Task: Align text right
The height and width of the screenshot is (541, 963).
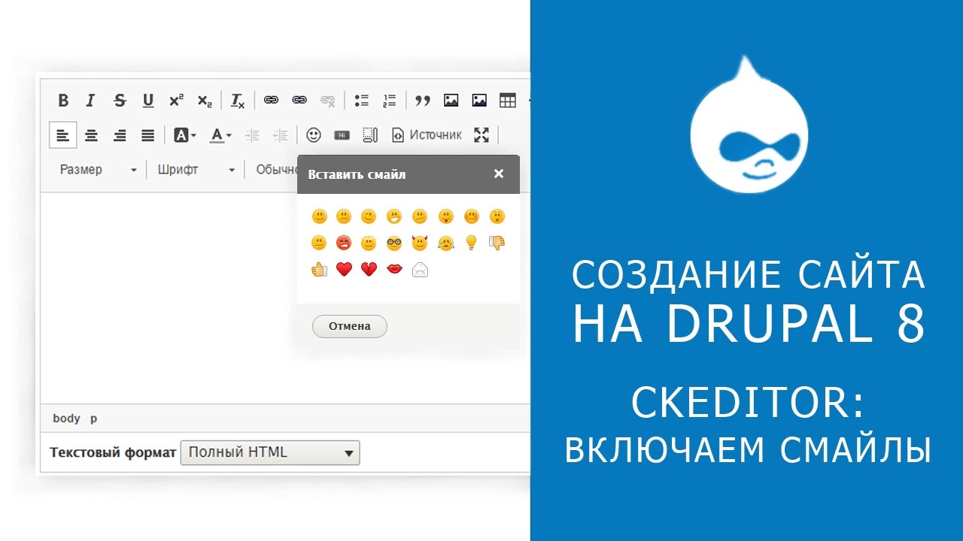Action: coord(120,135)
